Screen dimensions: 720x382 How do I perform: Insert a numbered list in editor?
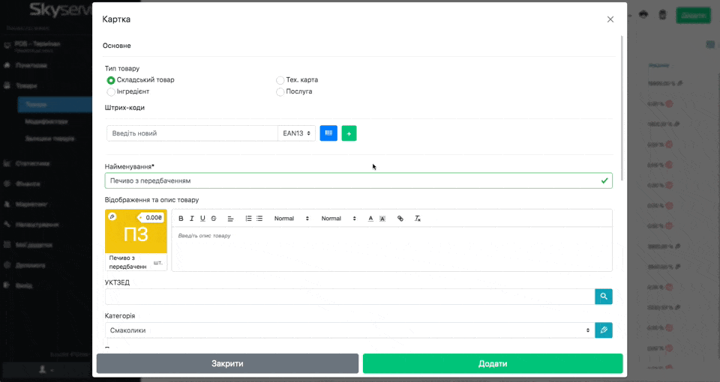coord(249,219)
